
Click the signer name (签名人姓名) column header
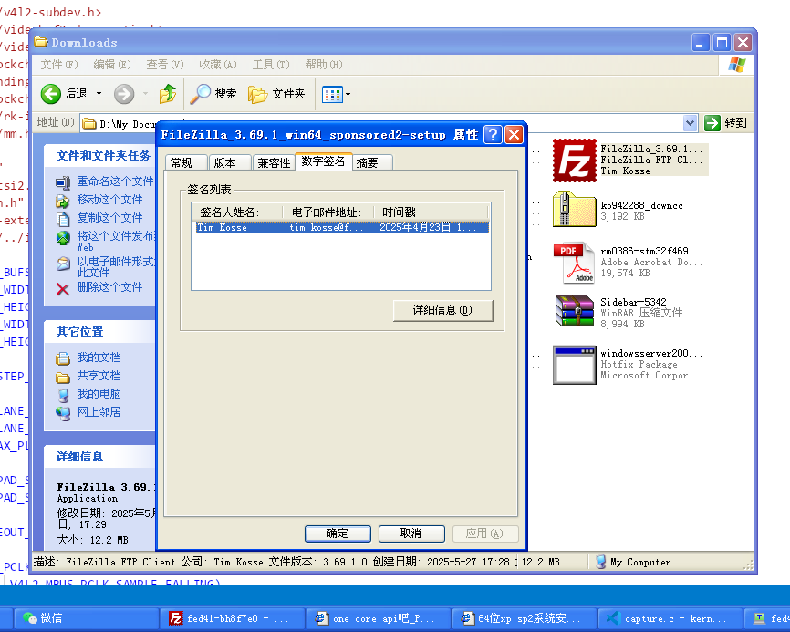coord(237,212)
